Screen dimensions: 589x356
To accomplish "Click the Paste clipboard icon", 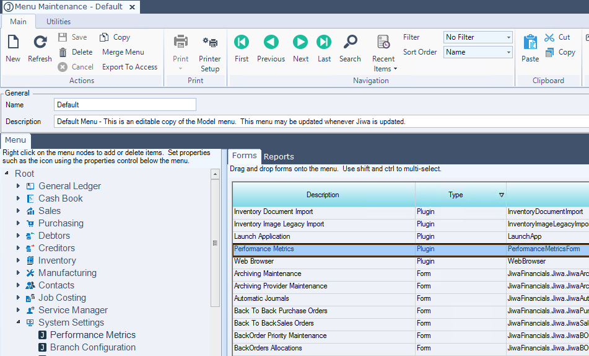I will (530, 43).
